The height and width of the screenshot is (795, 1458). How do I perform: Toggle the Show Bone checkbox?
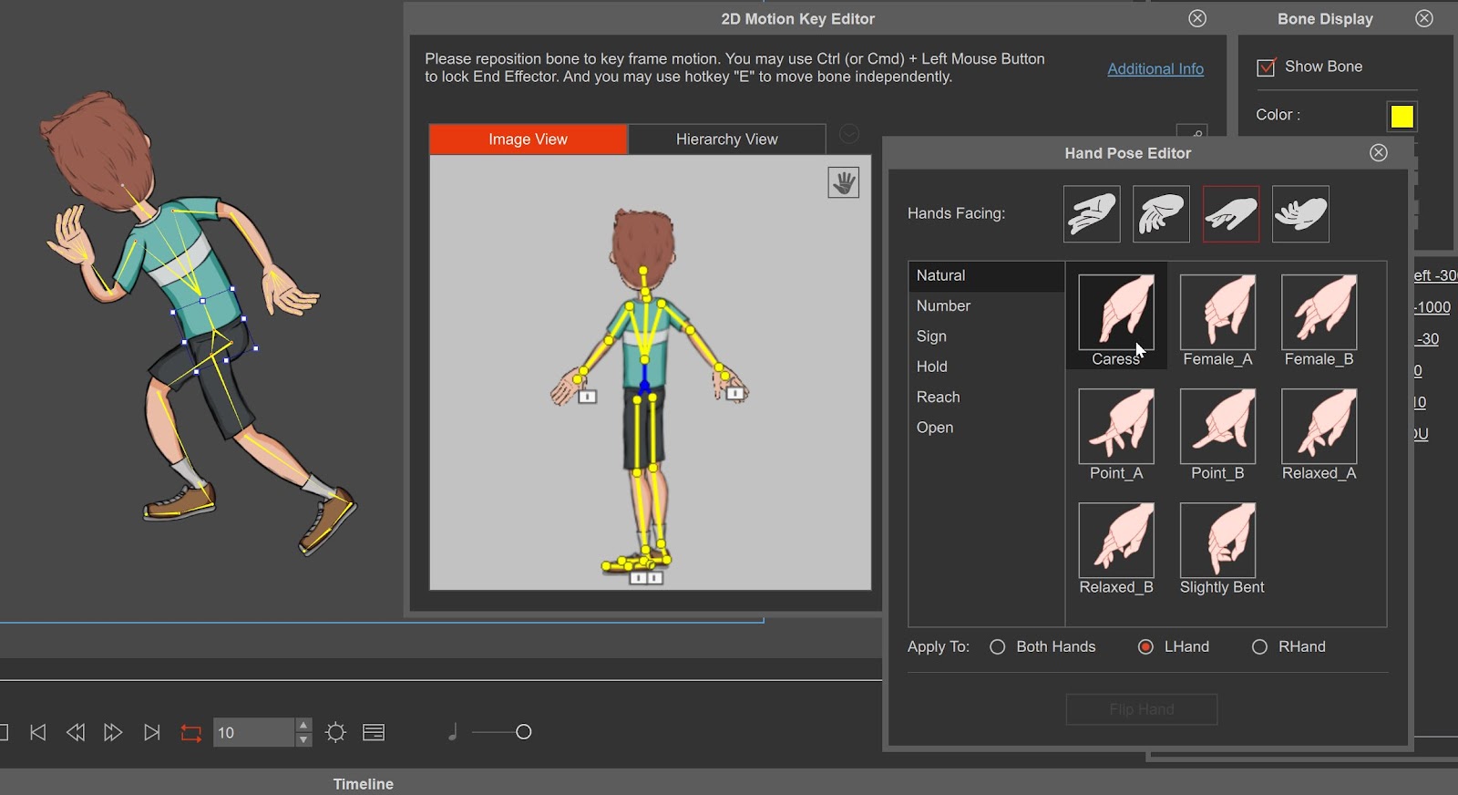pos(1266,67)
